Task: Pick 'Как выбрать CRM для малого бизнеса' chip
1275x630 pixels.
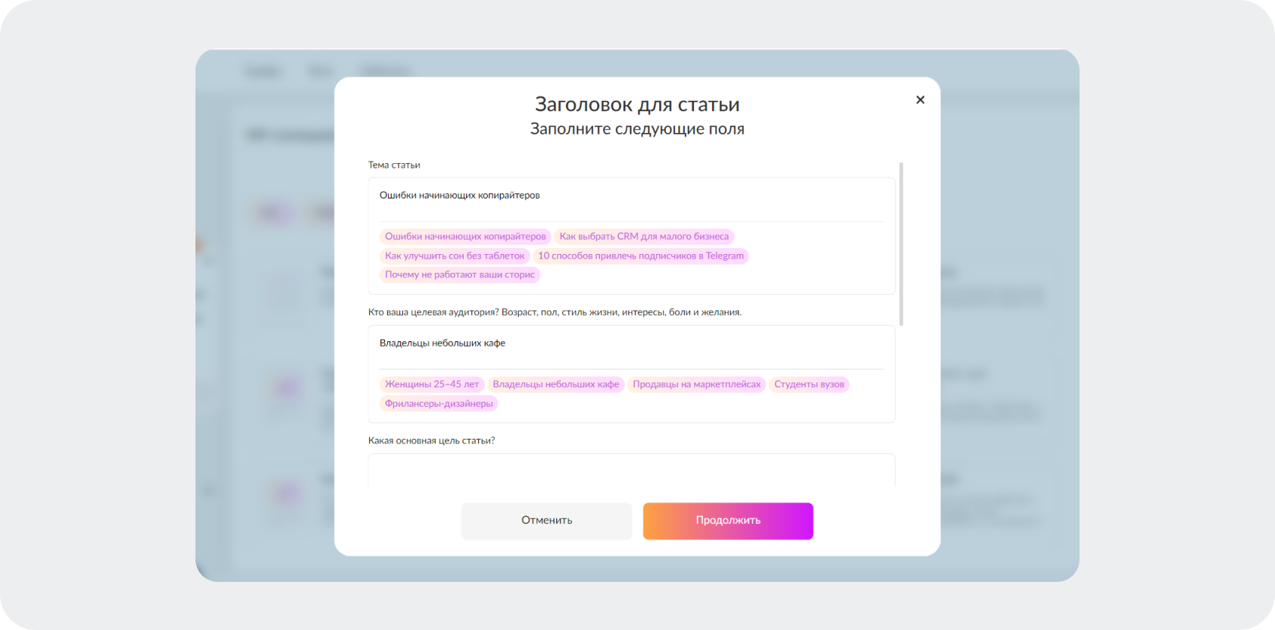Action: [644, 236]
